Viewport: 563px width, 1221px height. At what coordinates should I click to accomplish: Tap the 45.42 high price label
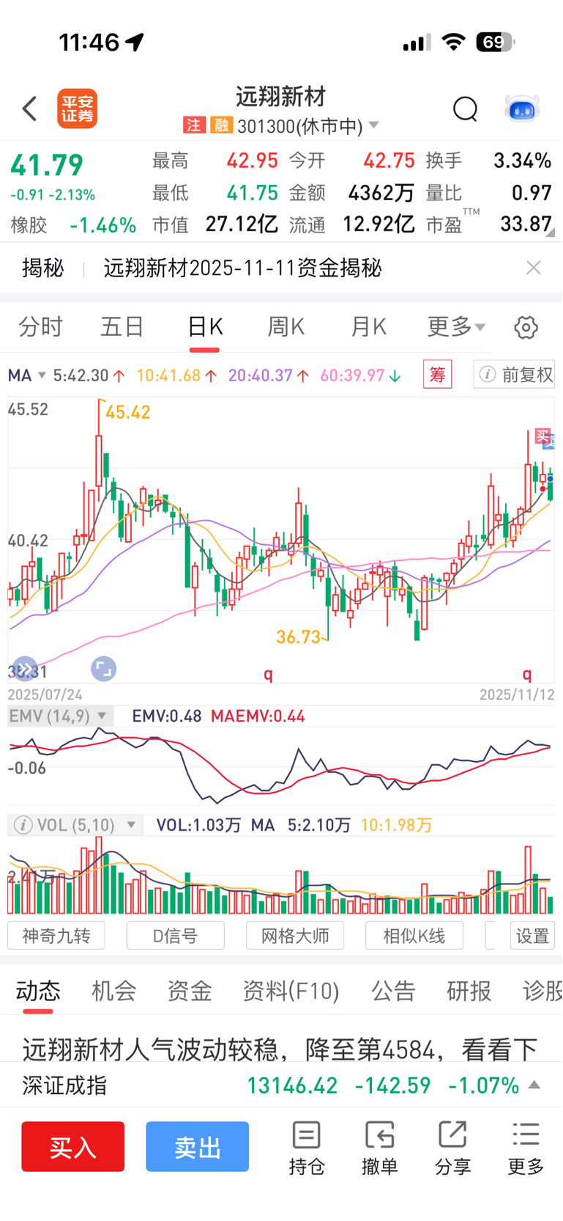click(x=128, y=412)
